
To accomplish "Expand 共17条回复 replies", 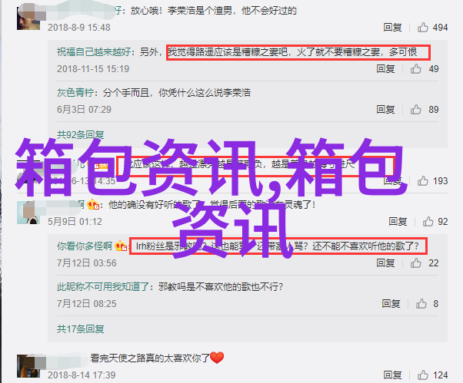I will pos(80,329).
